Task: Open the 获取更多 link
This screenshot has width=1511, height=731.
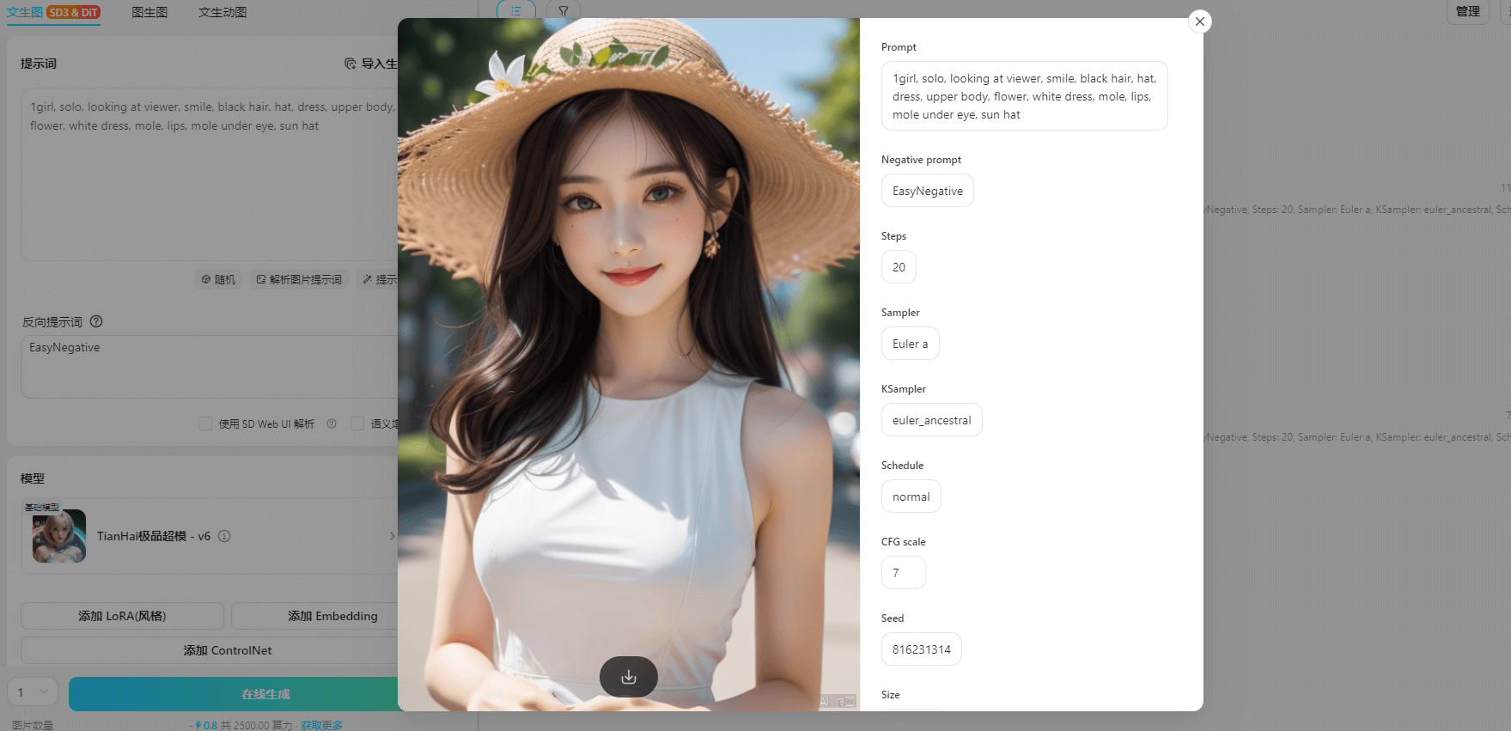Action: pos(321,725)
